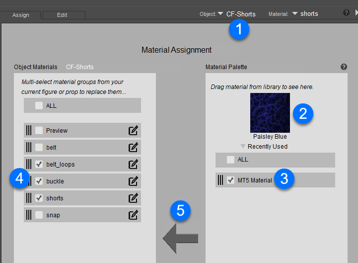
Task: Open the edit icon for belt
Action: pos(133,148)
